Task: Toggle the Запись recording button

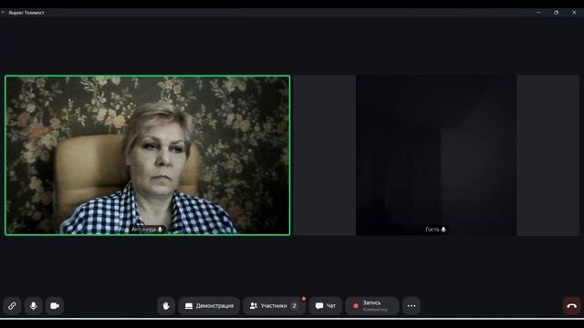Action: pyautogui.click(x=372, y=306)
